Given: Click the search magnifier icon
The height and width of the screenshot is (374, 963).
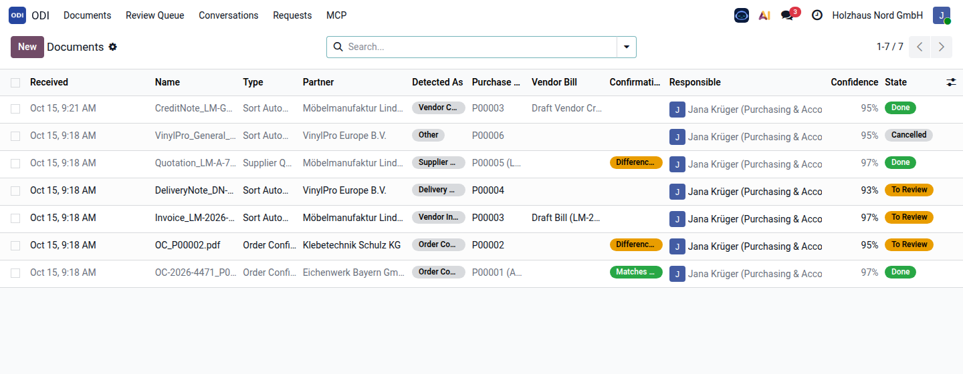Looking at the screenshot, I should click(338, 47).
